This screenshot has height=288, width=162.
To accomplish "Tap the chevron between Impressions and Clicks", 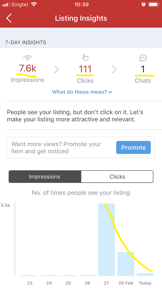I will pos(57,69).
